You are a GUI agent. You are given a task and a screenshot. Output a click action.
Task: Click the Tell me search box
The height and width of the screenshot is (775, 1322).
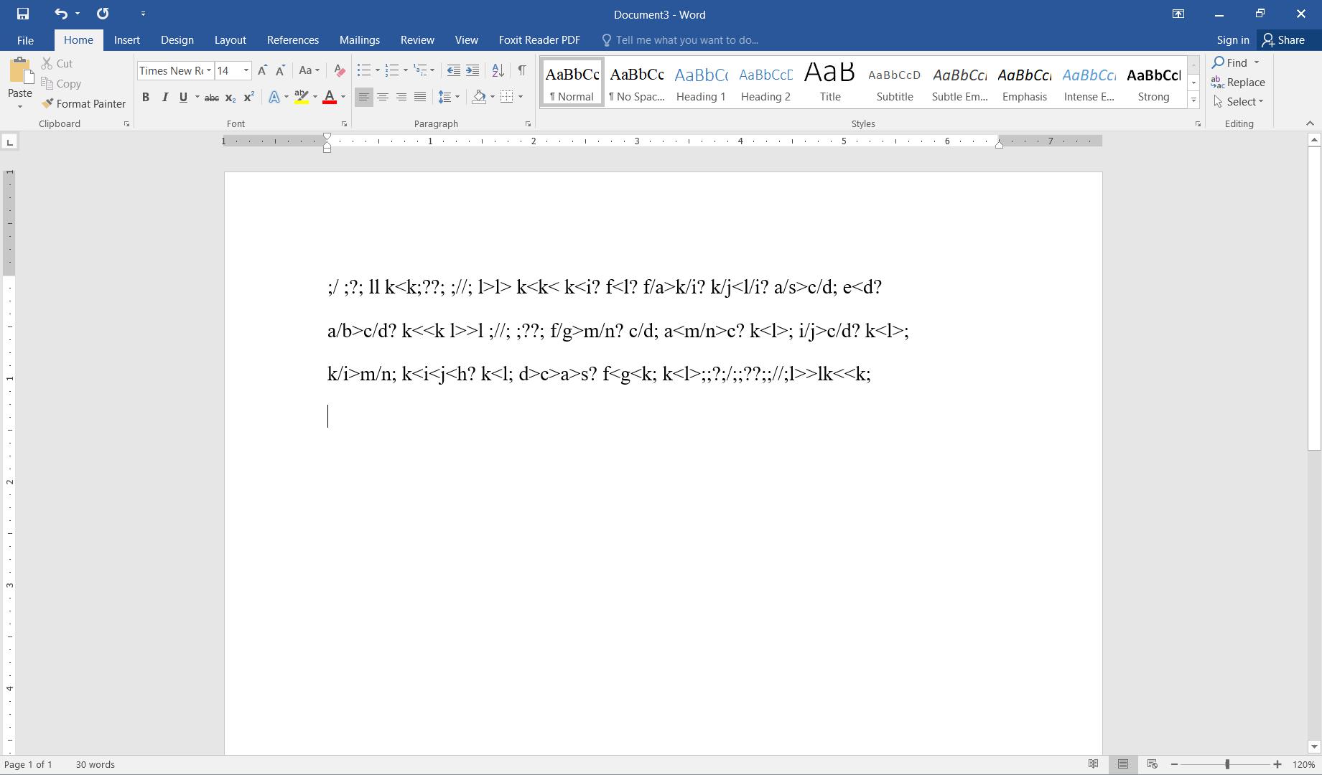[686, 40]
